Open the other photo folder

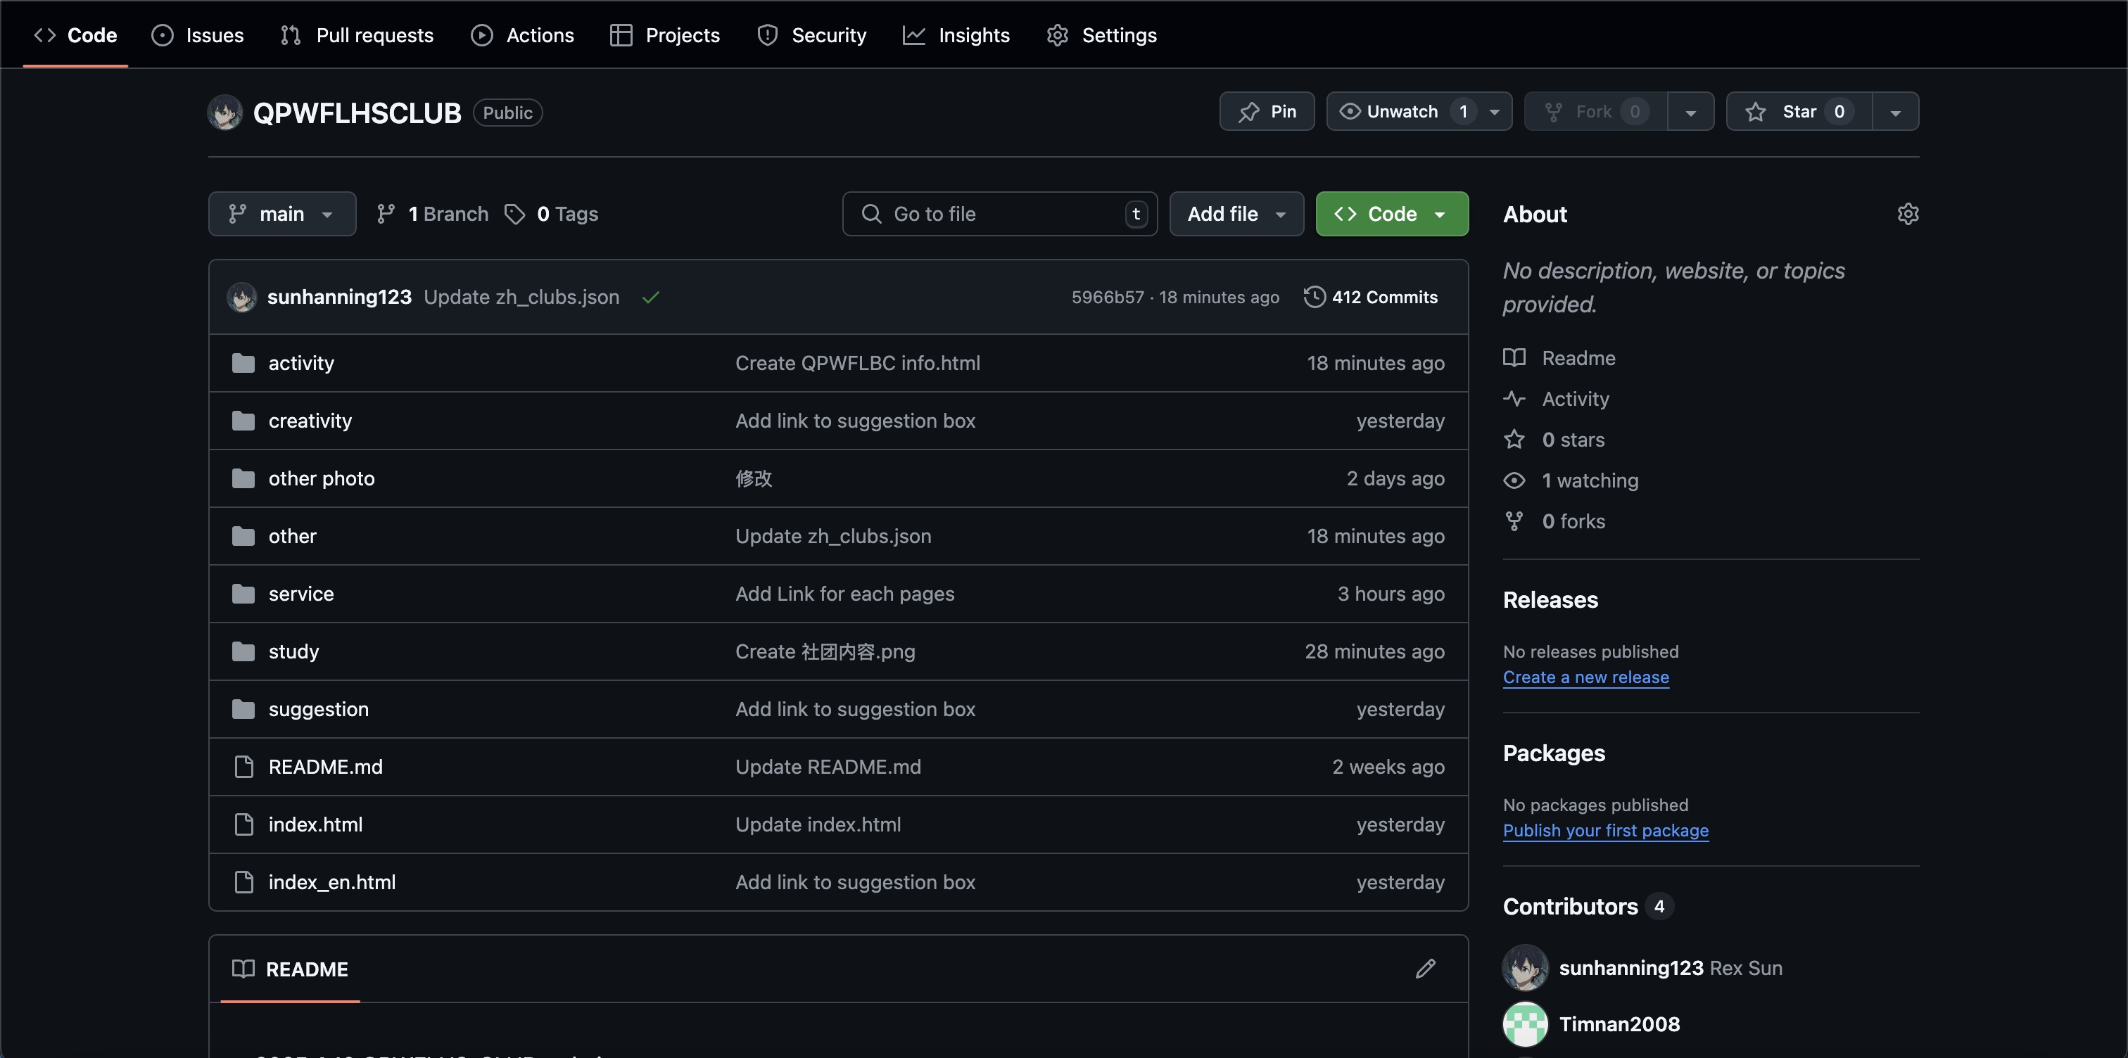[x=322, y=479]
